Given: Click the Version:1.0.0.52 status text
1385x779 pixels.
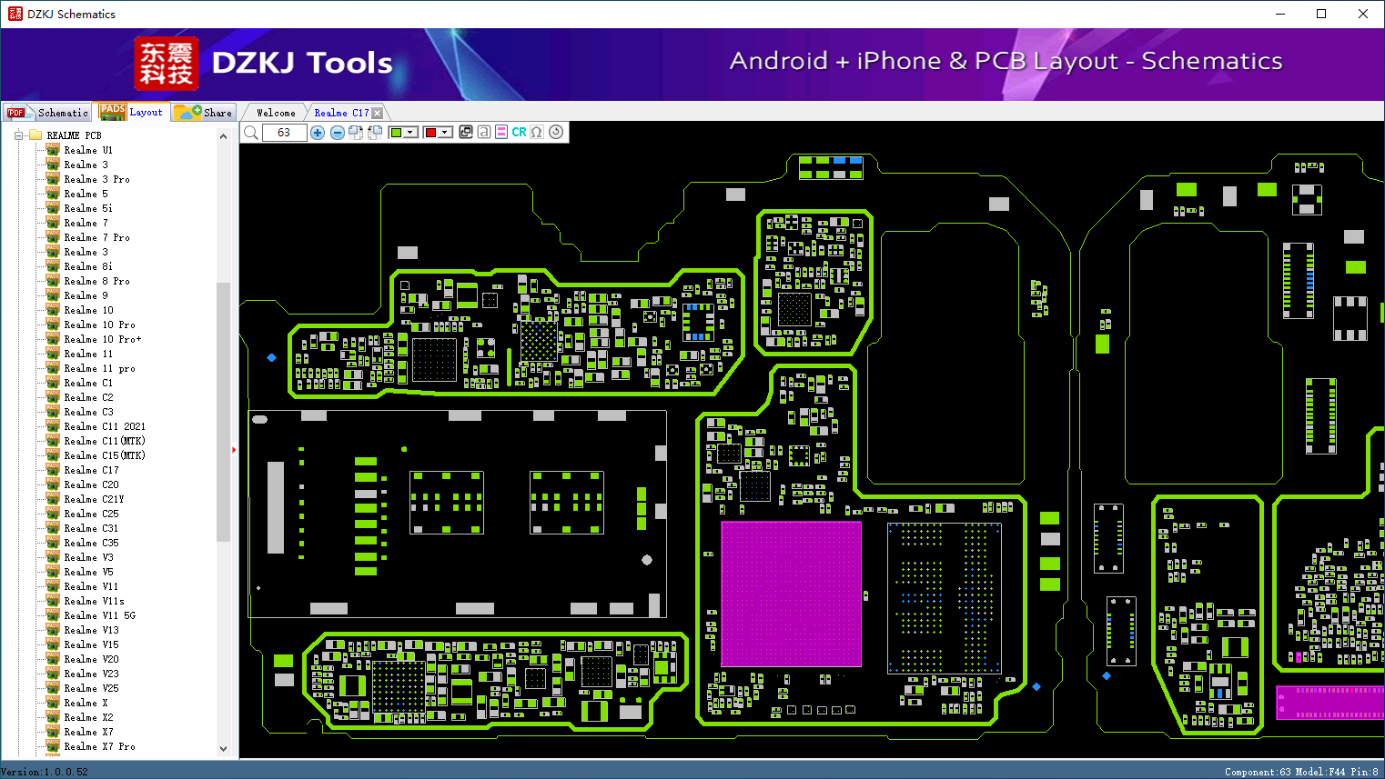Looking at the screenshot, I should 45,772.
